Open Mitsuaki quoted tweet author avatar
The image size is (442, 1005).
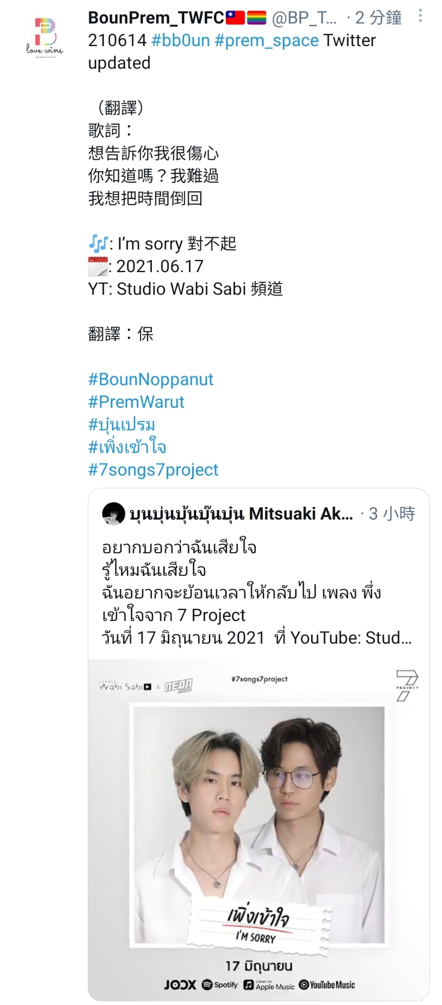[x=114, y=514]
